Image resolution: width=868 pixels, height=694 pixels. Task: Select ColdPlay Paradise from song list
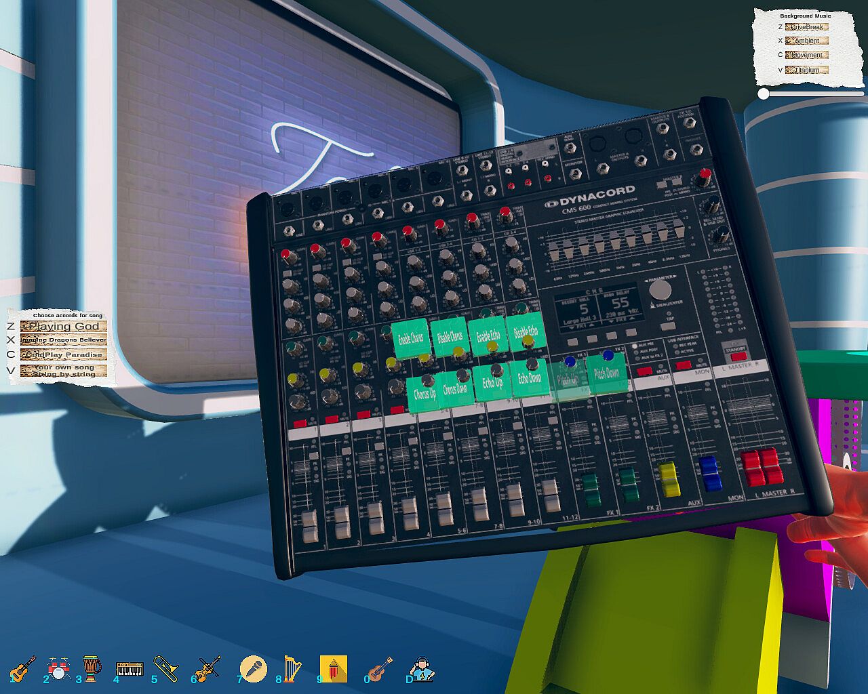[64, 354]
